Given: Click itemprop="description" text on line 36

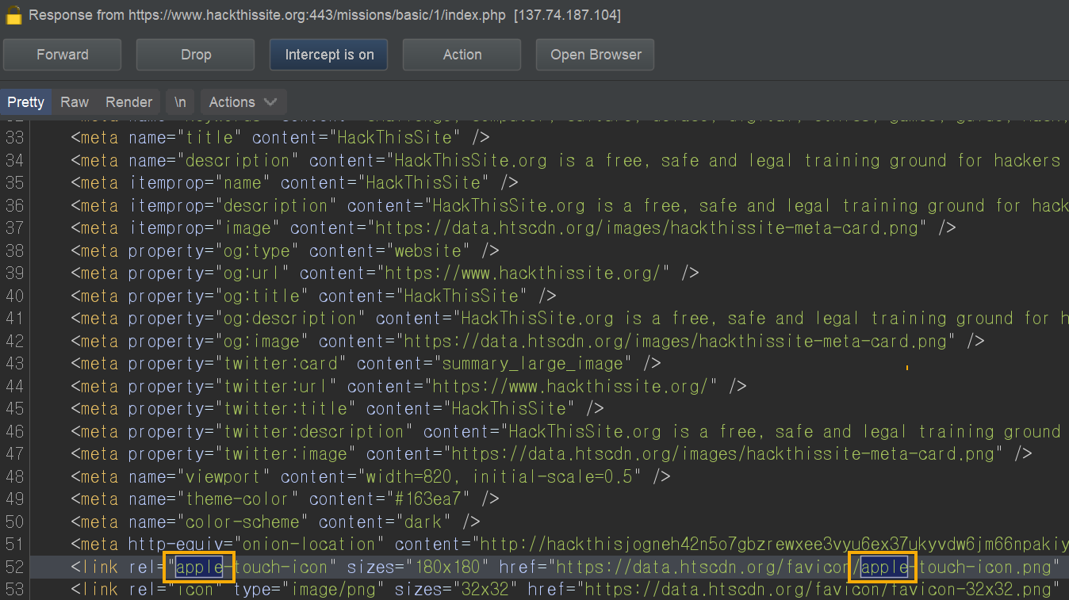Looking at the screenshot, I should (x=233, y=206).
